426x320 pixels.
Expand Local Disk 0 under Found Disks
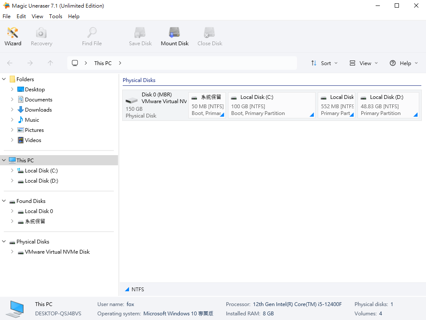pyautogui.click(x=12, y=211)
